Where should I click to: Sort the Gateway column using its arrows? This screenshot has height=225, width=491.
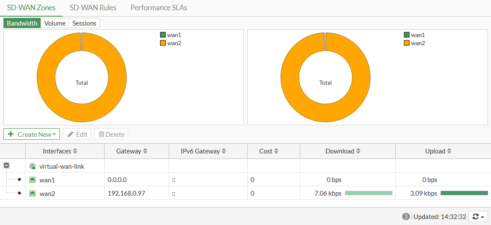(145, 151)
